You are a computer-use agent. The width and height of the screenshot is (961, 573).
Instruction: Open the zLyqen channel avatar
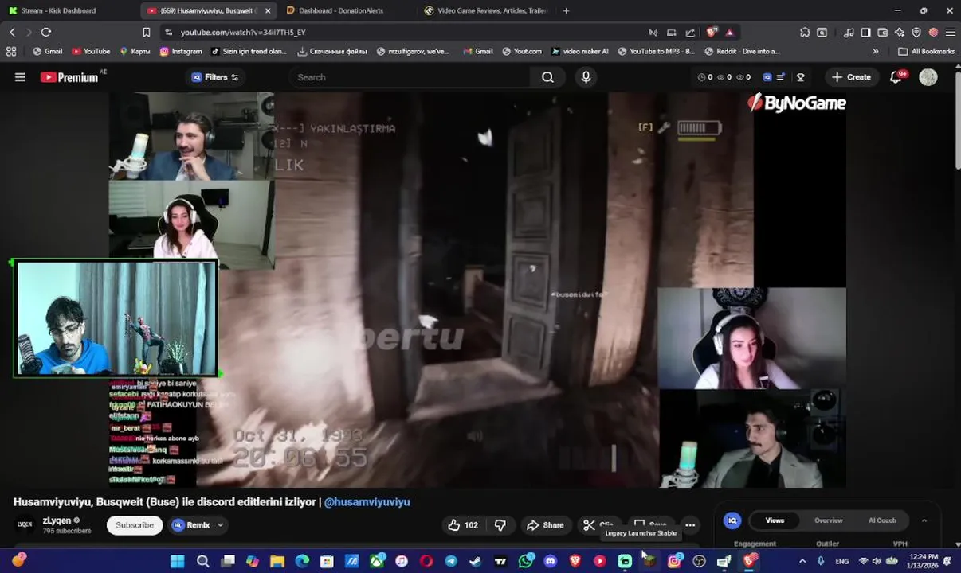pyautogui.click(x=25, y=525)
